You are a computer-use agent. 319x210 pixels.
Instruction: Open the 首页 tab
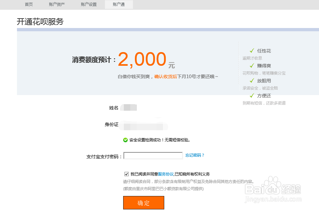(x=29, y=5)
